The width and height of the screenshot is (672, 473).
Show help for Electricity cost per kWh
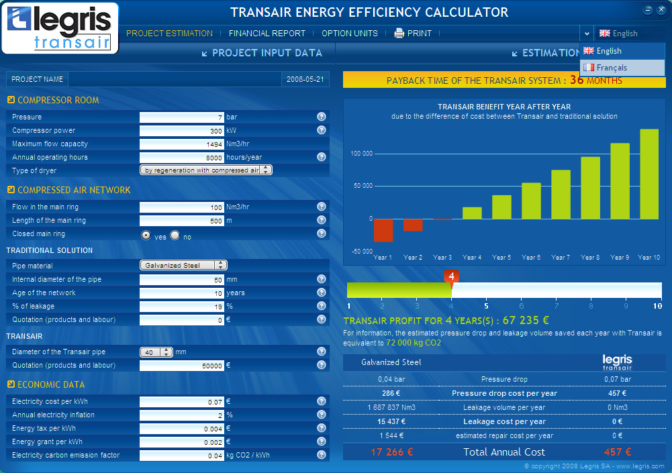(x=322, y=401)
